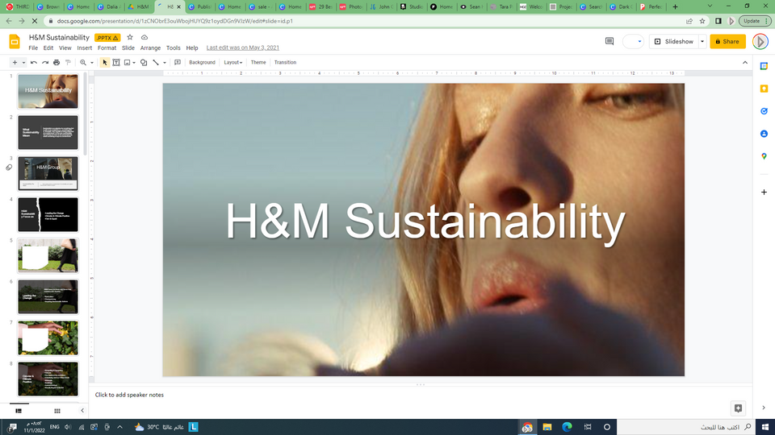The width and height of the screenshot is (775, 435).
Task: Open last edit version history link
Action: (243, 48)
